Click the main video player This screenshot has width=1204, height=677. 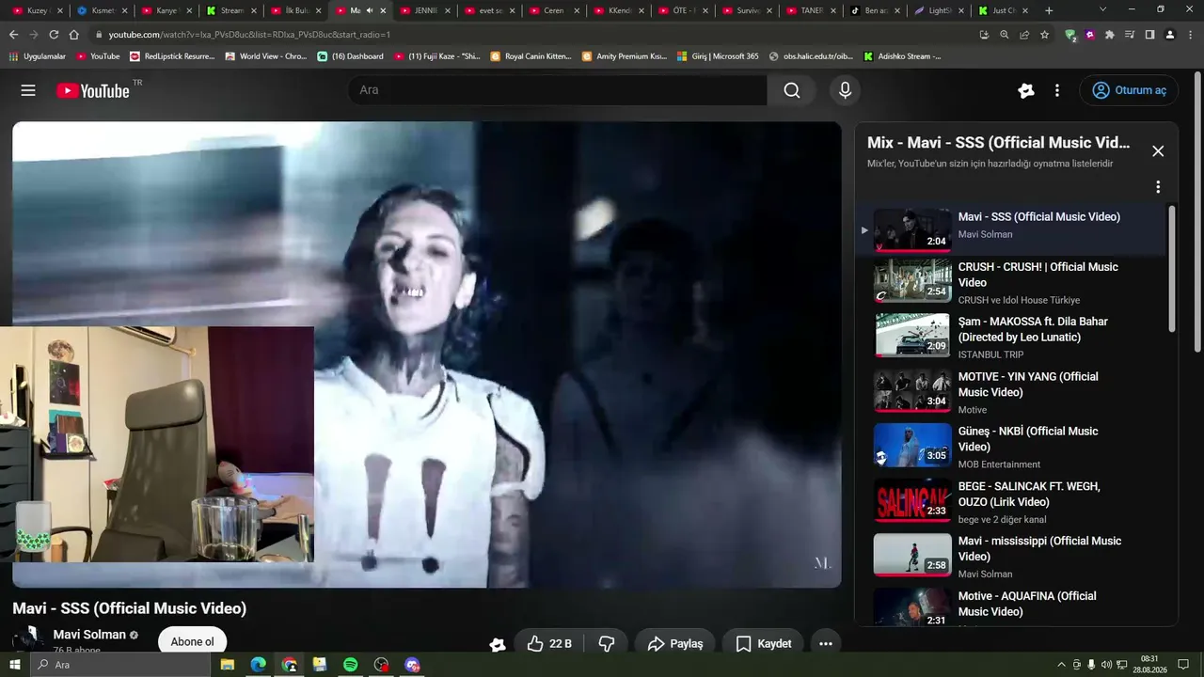[427, 354]
